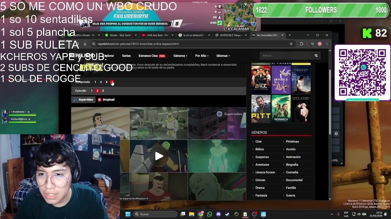Screen dimensions: 391x219
Task: Open File Explorer from the taskbar
Action: pyautogui.click(x=192, y=214)
